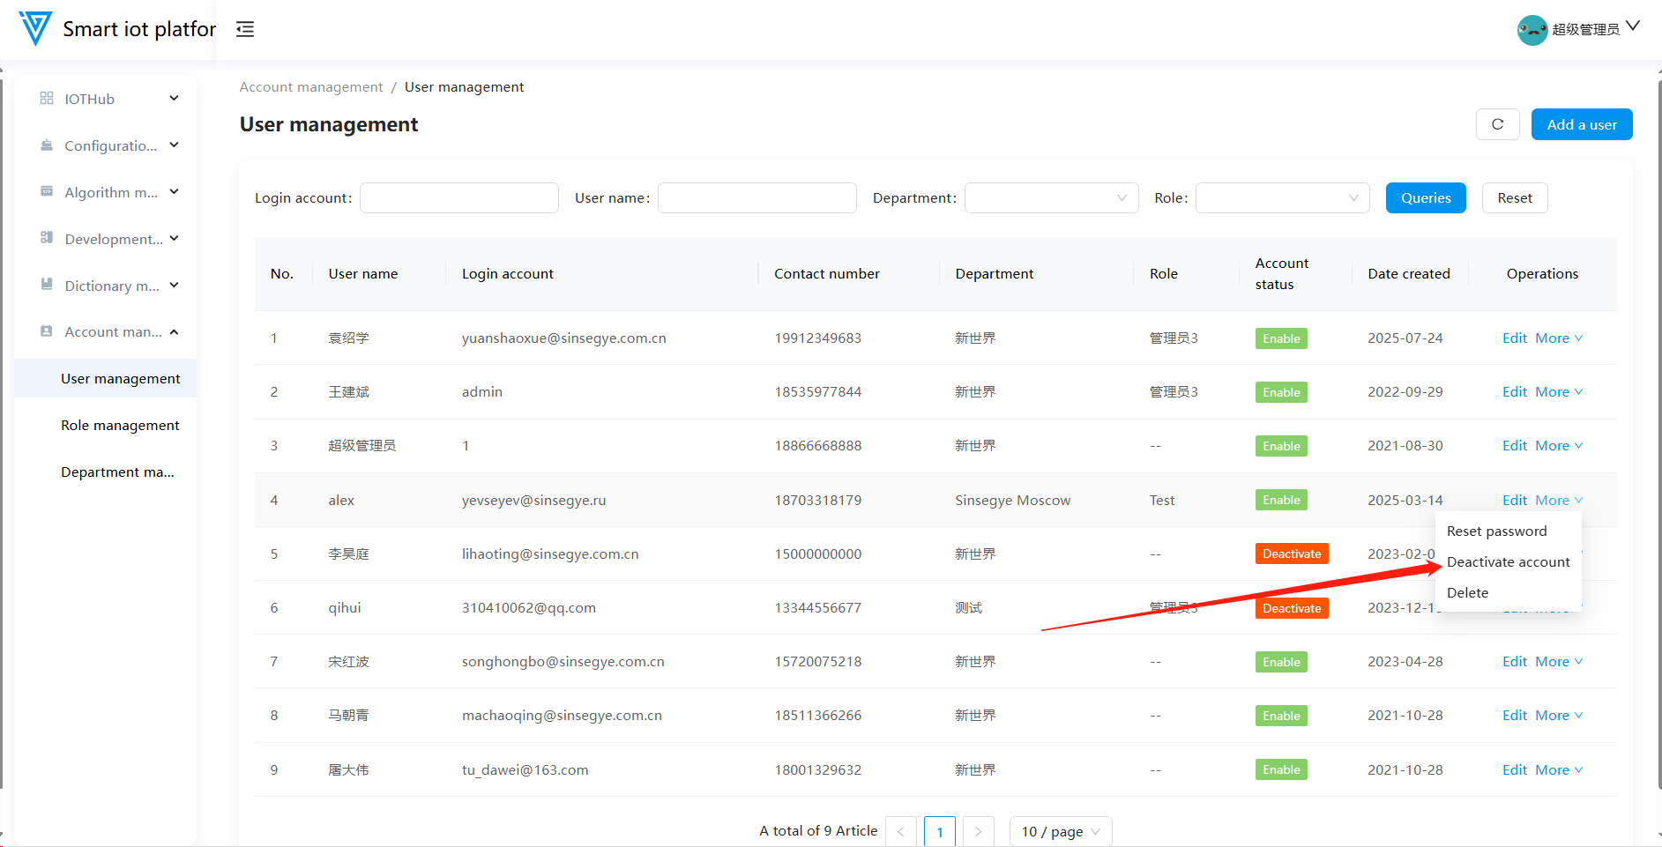Go to previous page arrow in pagination

point(900,831)
